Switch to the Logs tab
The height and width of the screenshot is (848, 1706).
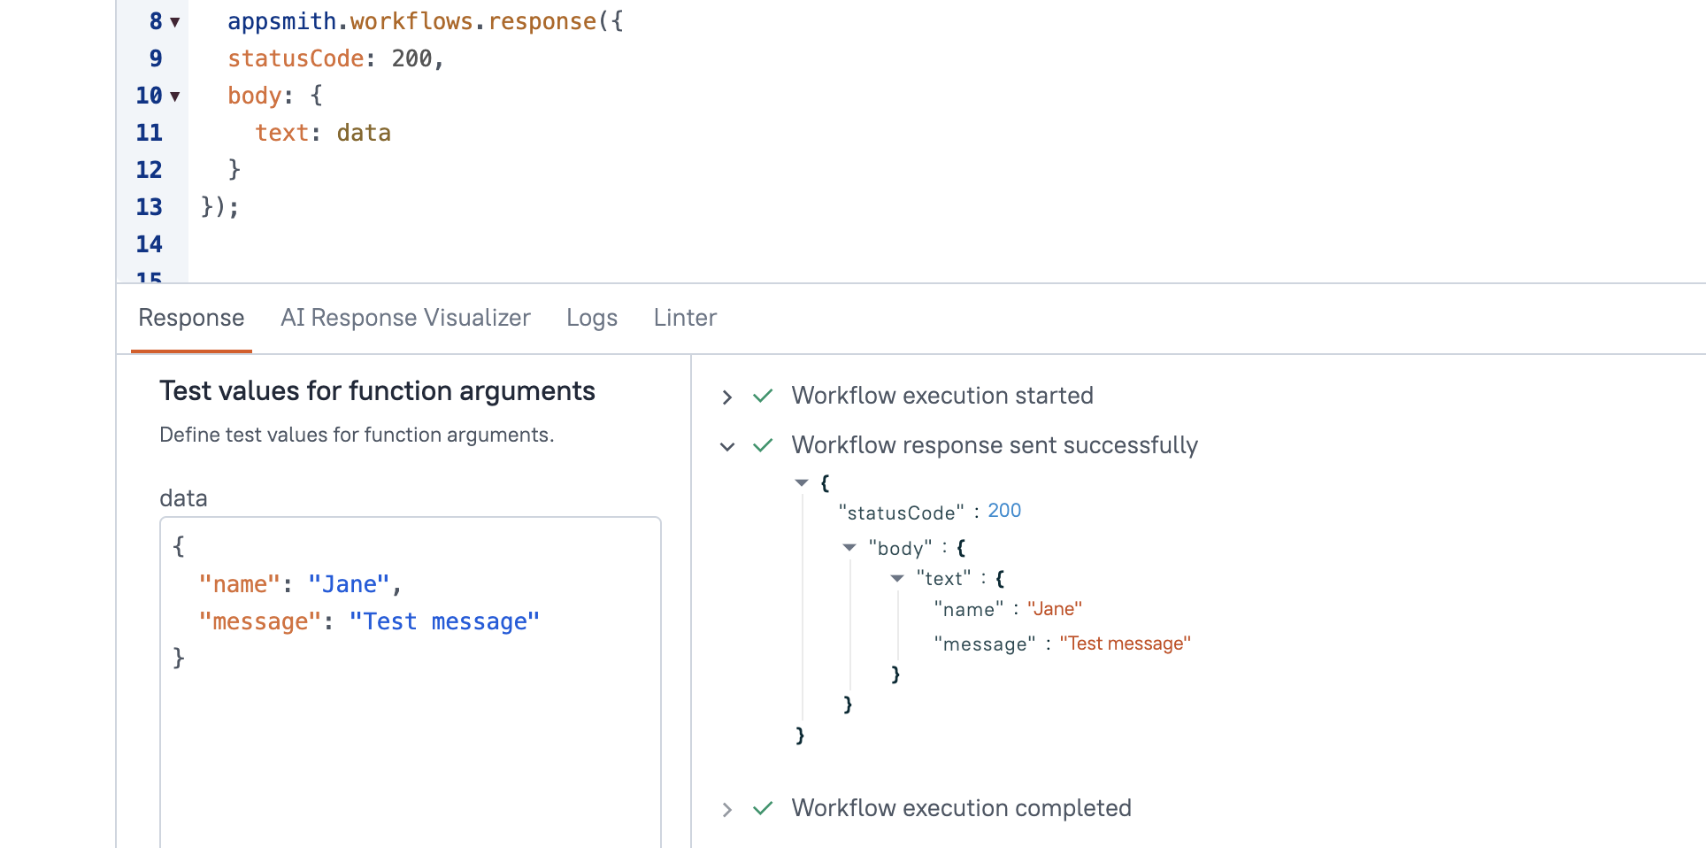click(x=591, y=318)
